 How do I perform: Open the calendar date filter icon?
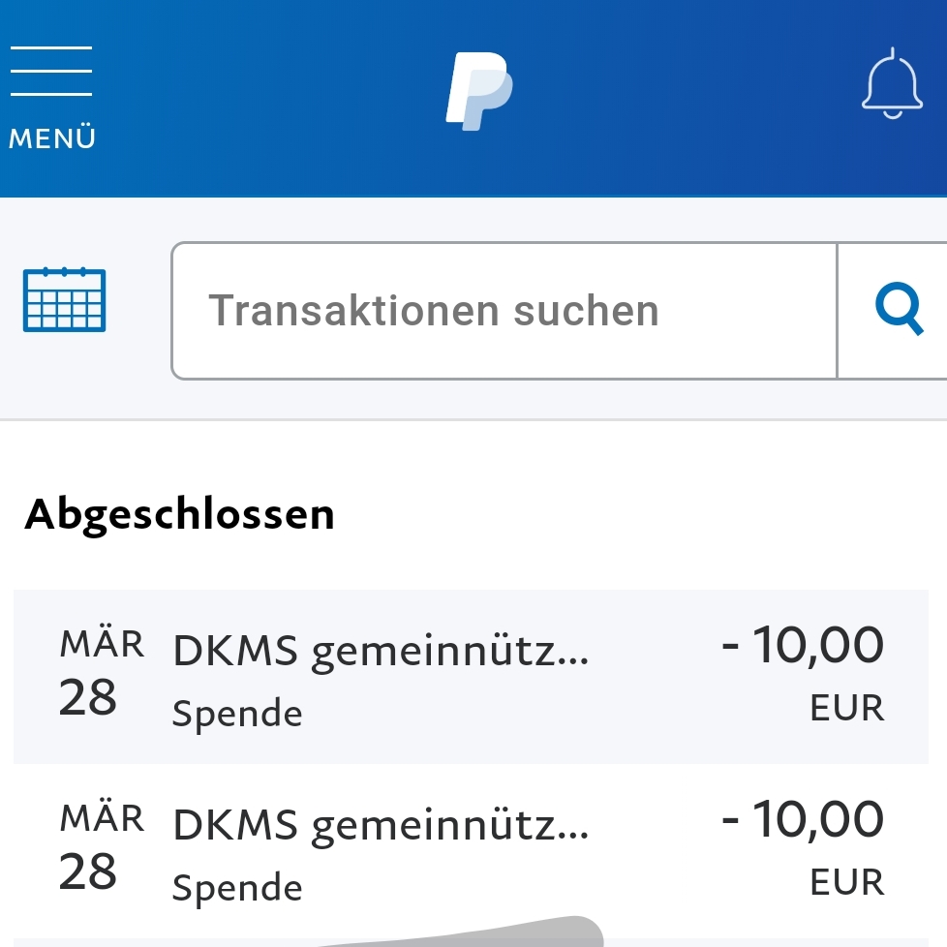[x=64, y=299]
